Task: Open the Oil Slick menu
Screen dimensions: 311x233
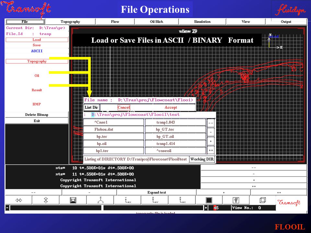Action: pyautogui.click(x=156, y=22)
